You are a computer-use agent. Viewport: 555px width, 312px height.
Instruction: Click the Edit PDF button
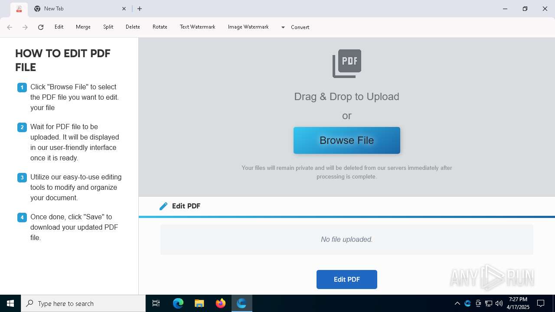347,279
